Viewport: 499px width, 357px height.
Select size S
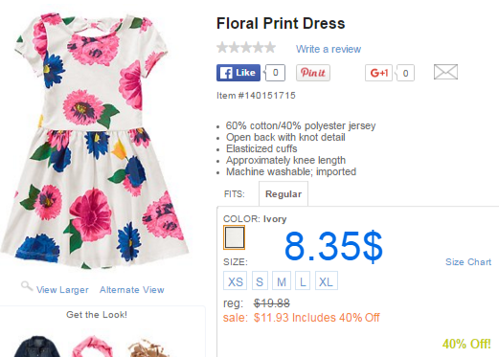coord(260,280)
